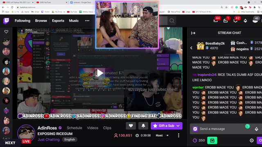The width and height of the screenshot is (262, 147).
Task: Click the Bits icon in chat input
Action: pyautogui.click(x=256, y=129)
